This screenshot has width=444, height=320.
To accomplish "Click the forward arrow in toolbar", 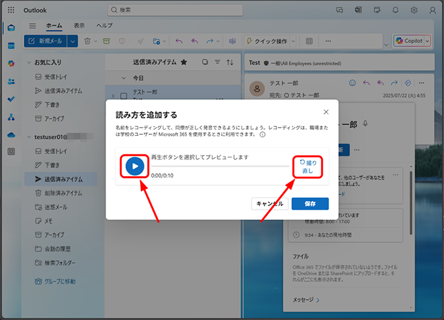I will point(209,41).
